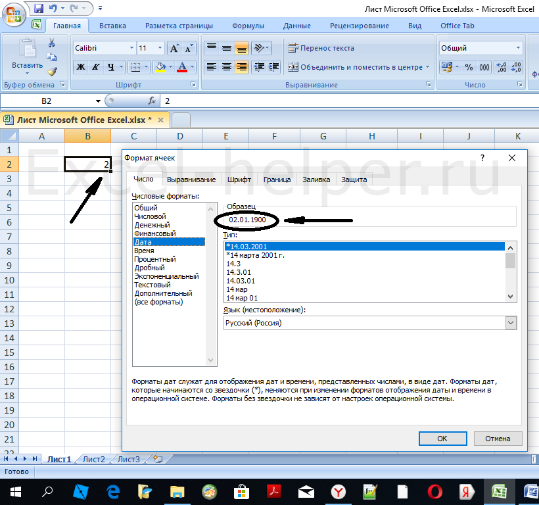
Task: Open the fill color dropdown arrow
Action: 170,67
